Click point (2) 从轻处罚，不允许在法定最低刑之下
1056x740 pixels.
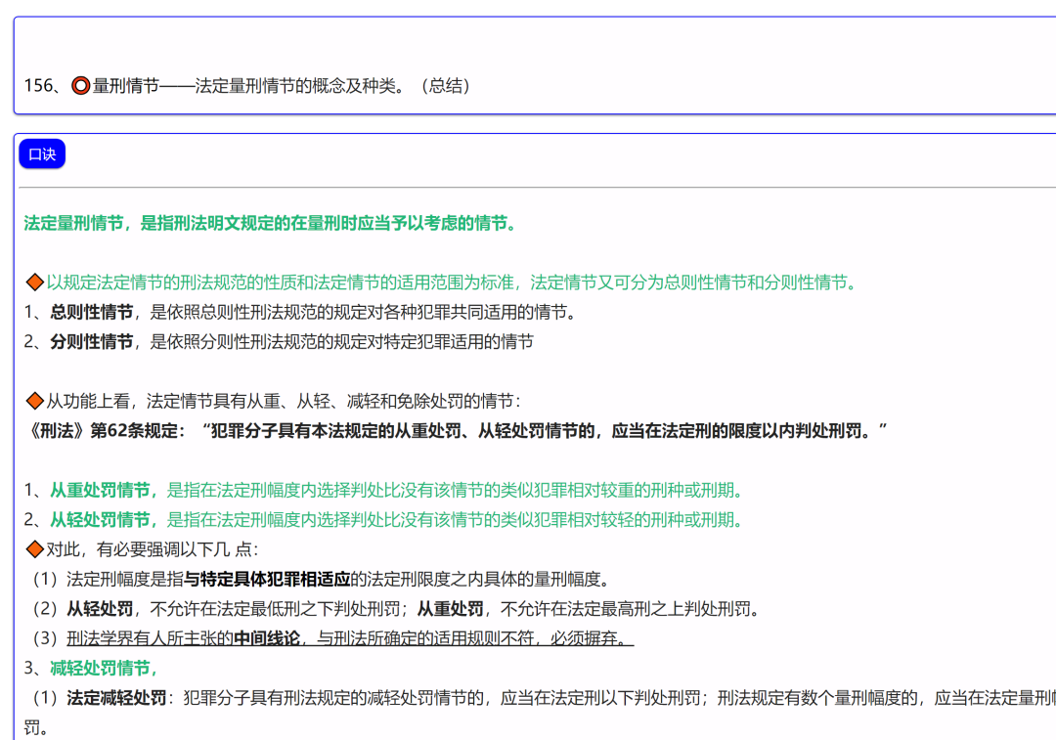coord(395,609)
